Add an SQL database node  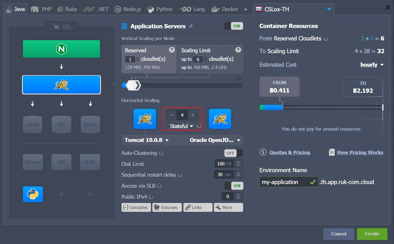coord(61,124)
